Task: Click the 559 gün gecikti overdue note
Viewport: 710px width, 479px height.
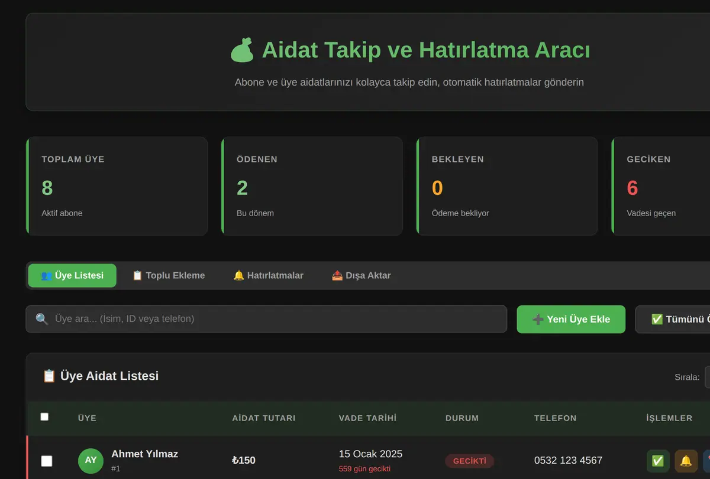Action: (x=364, y=469)
